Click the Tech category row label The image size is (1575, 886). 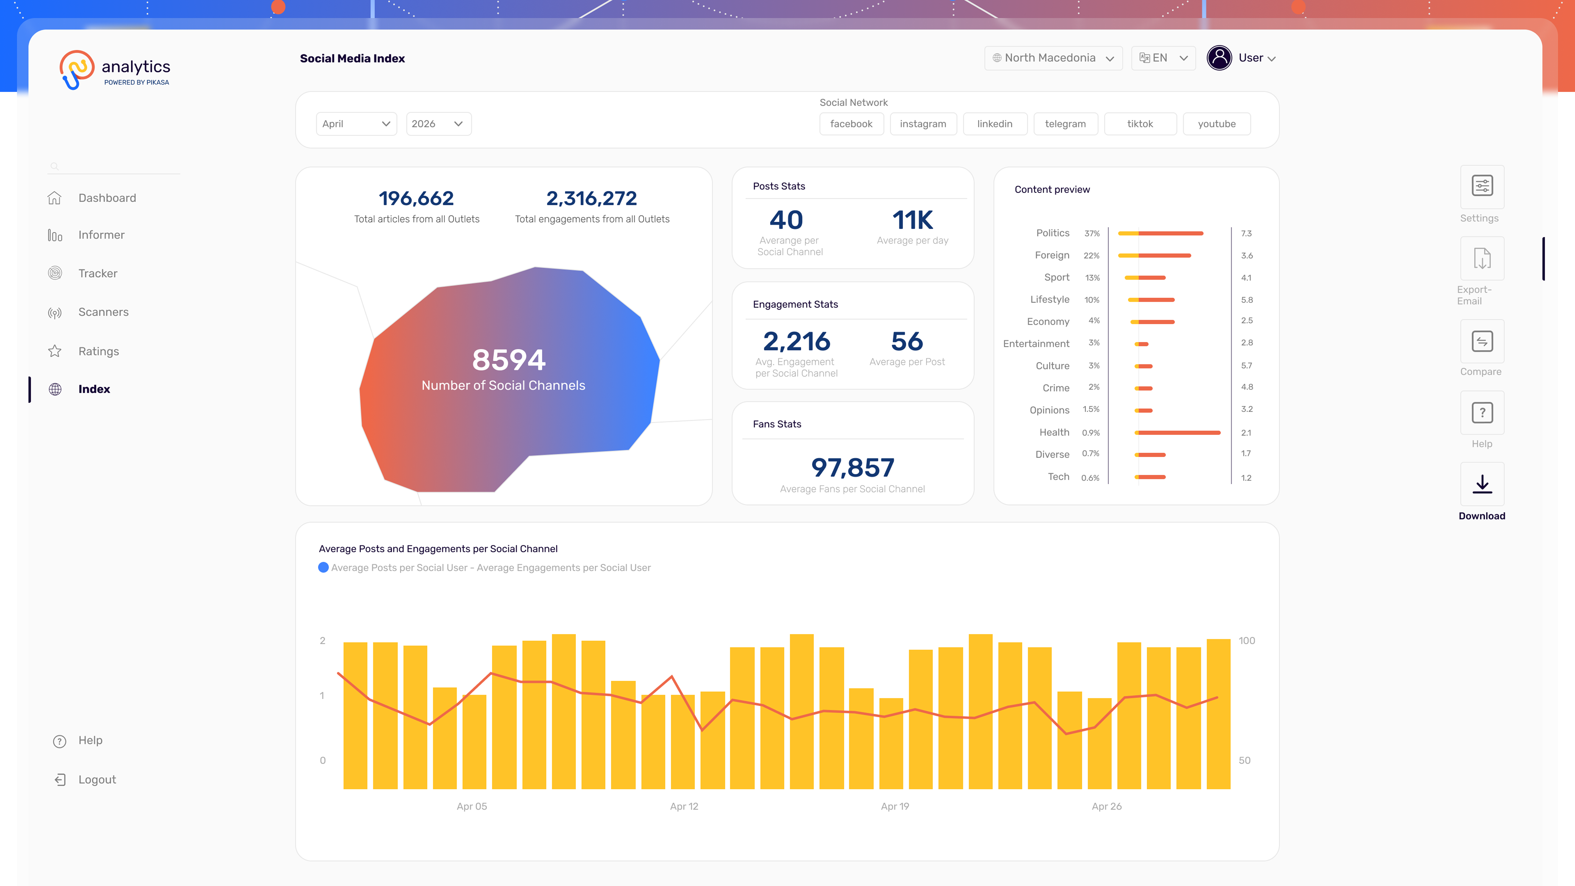1058,477
